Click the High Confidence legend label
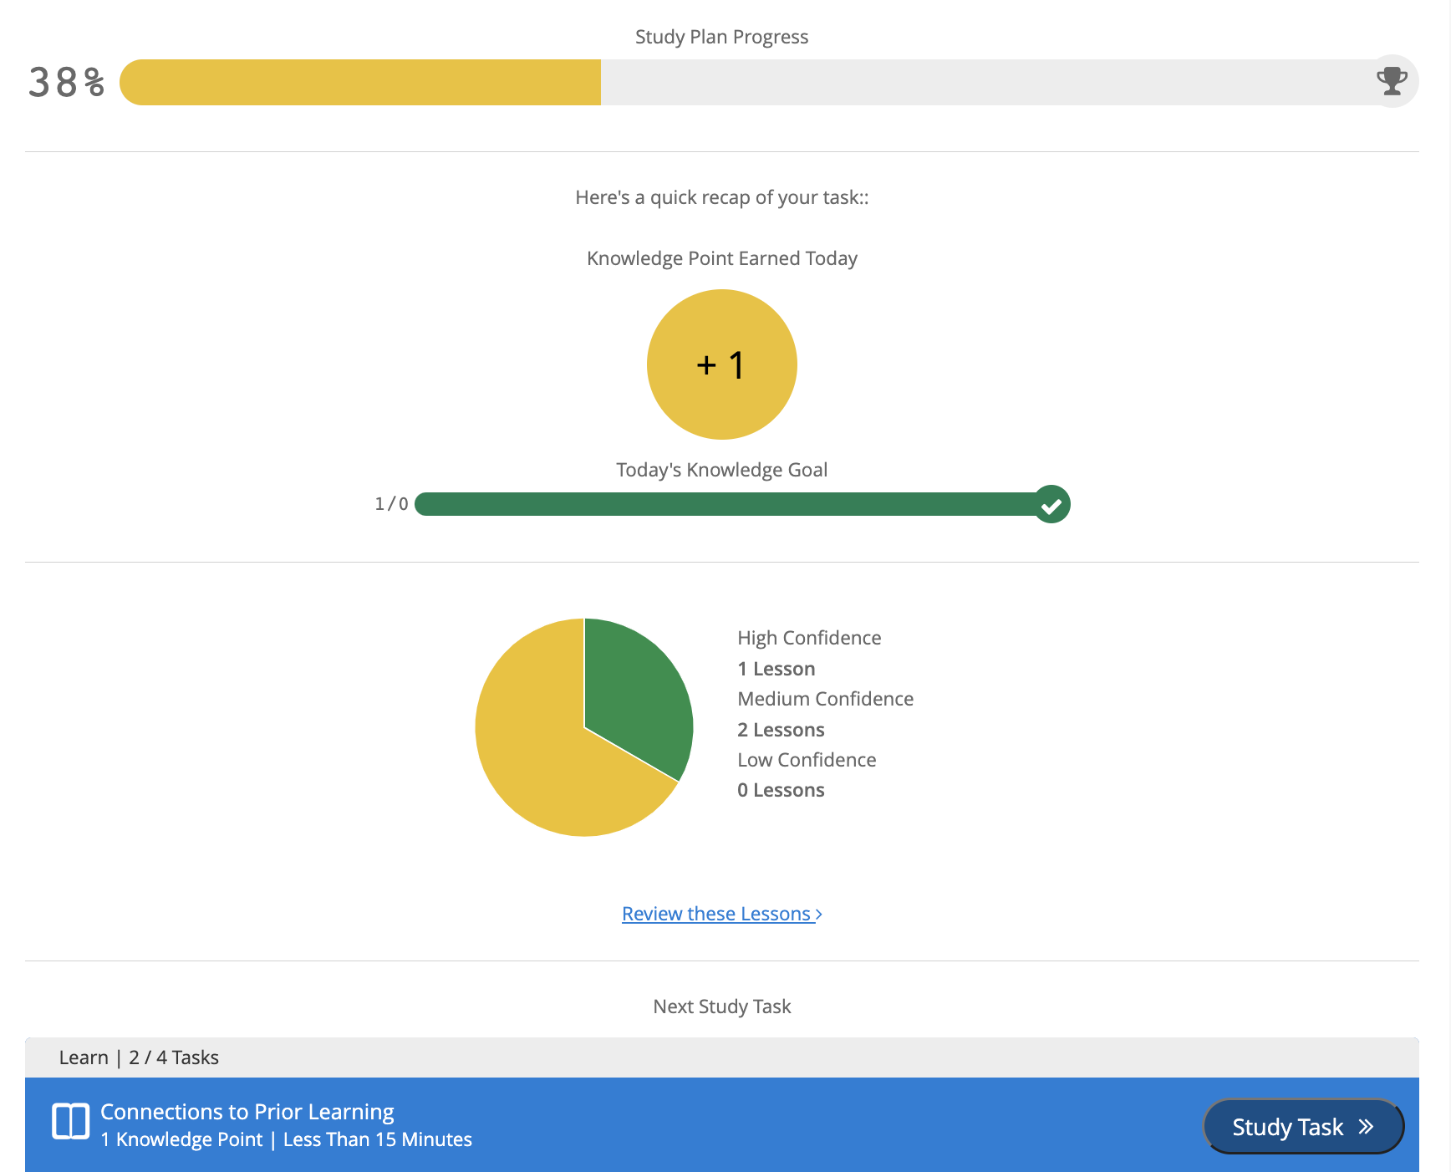1451x1172 pixels. pyautogui.click(x=809, y=638)
